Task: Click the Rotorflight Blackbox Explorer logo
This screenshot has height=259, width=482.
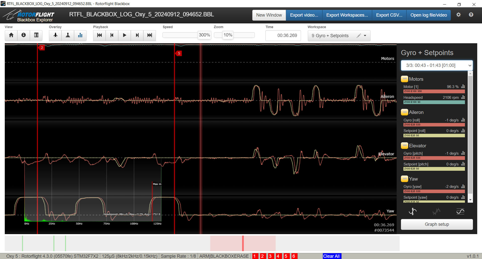Action: coord(28,16)
